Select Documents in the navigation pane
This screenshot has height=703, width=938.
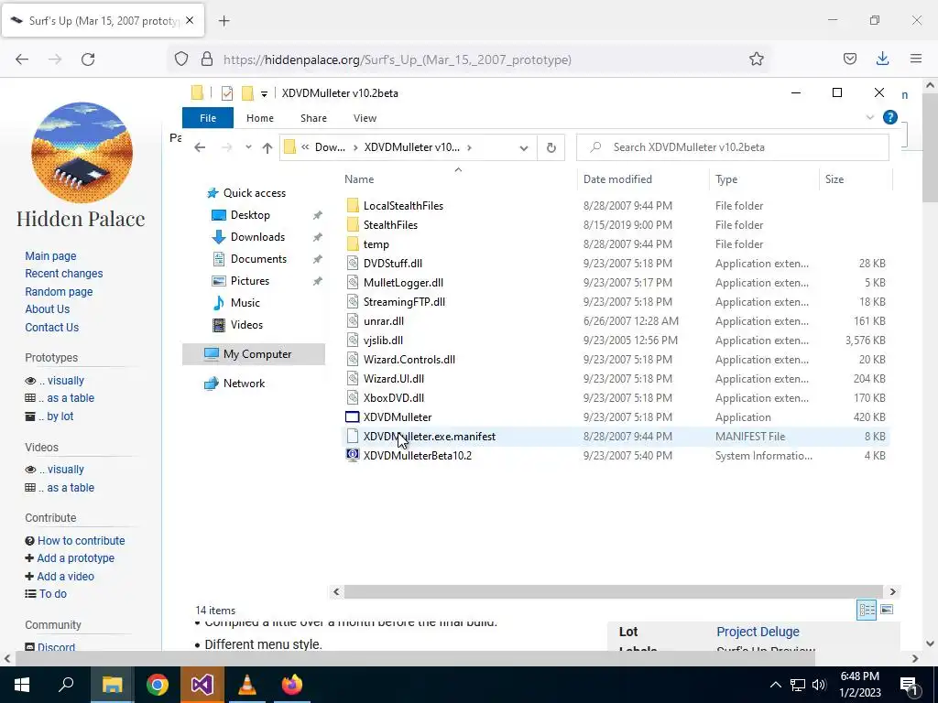pos(258,259)
